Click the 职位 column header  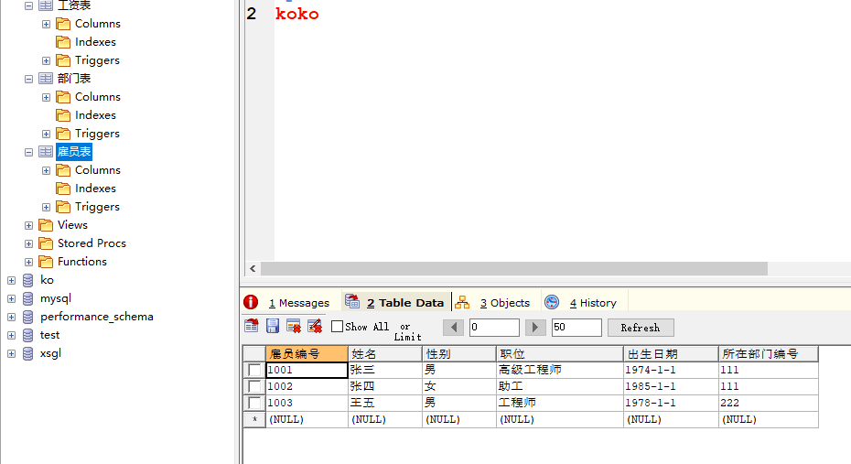click(559, 353)
